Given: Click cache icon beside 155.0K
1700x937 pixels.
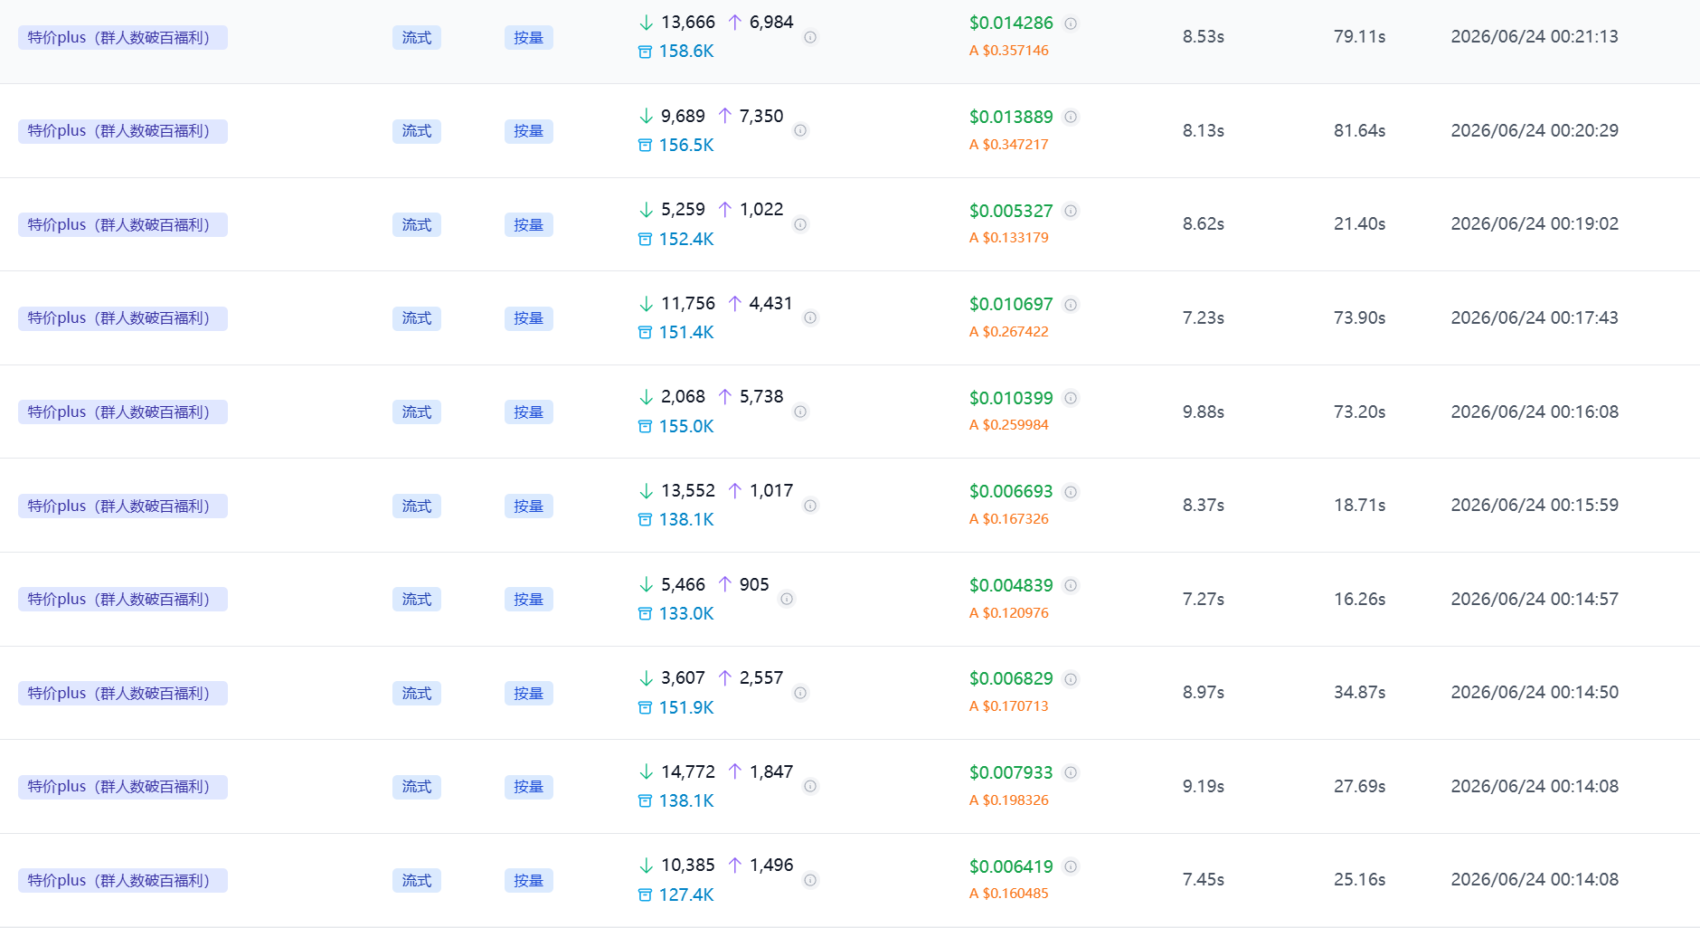Looking at the screenshot, I should [x=645, y=426].
